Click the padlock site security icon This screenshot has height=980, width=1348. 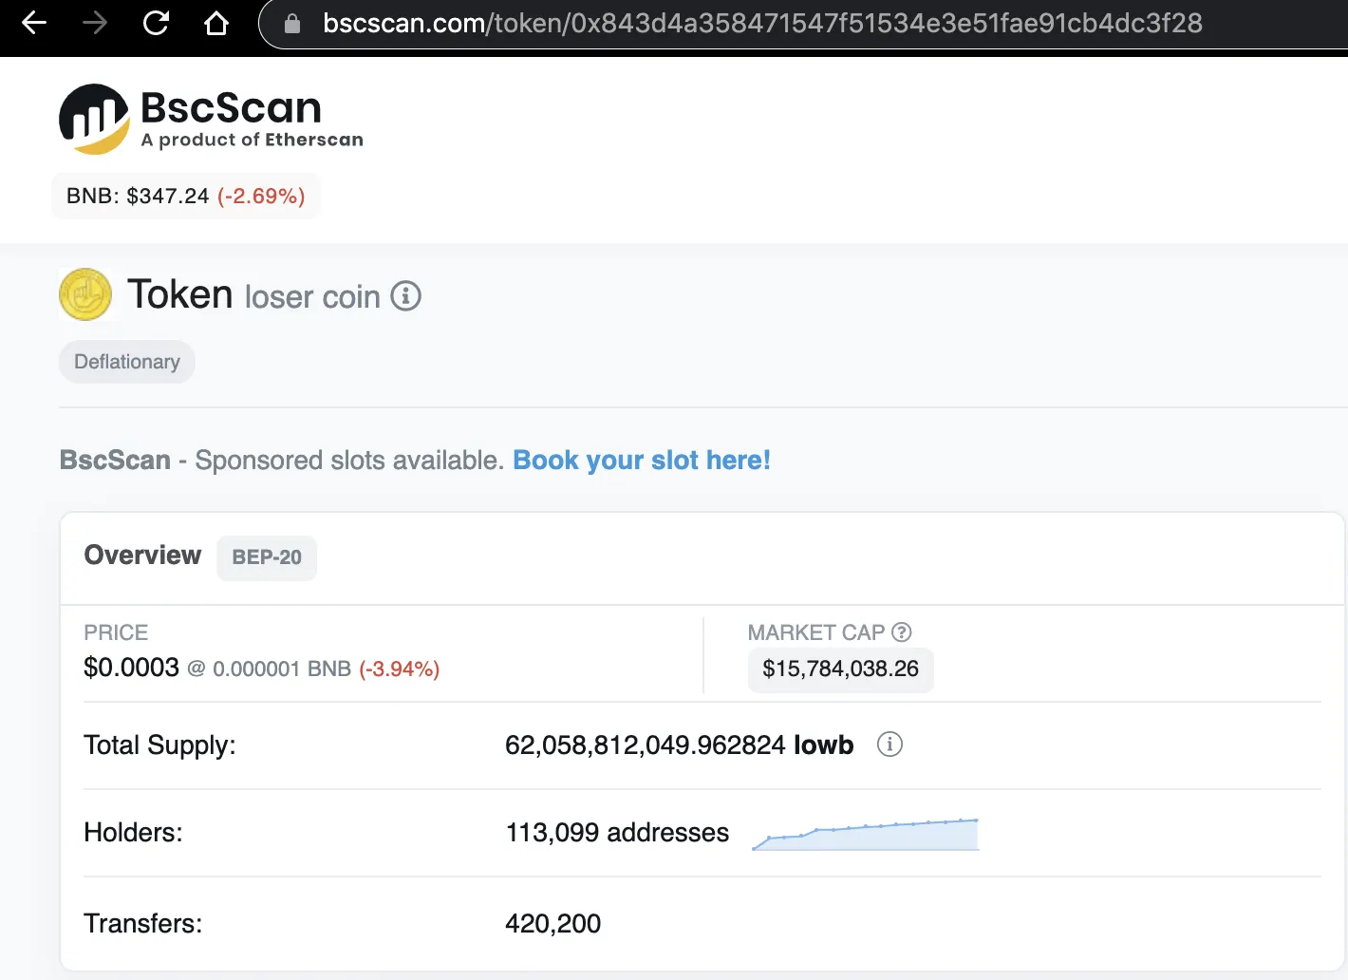pyautogui.click(x=292, y=24)
